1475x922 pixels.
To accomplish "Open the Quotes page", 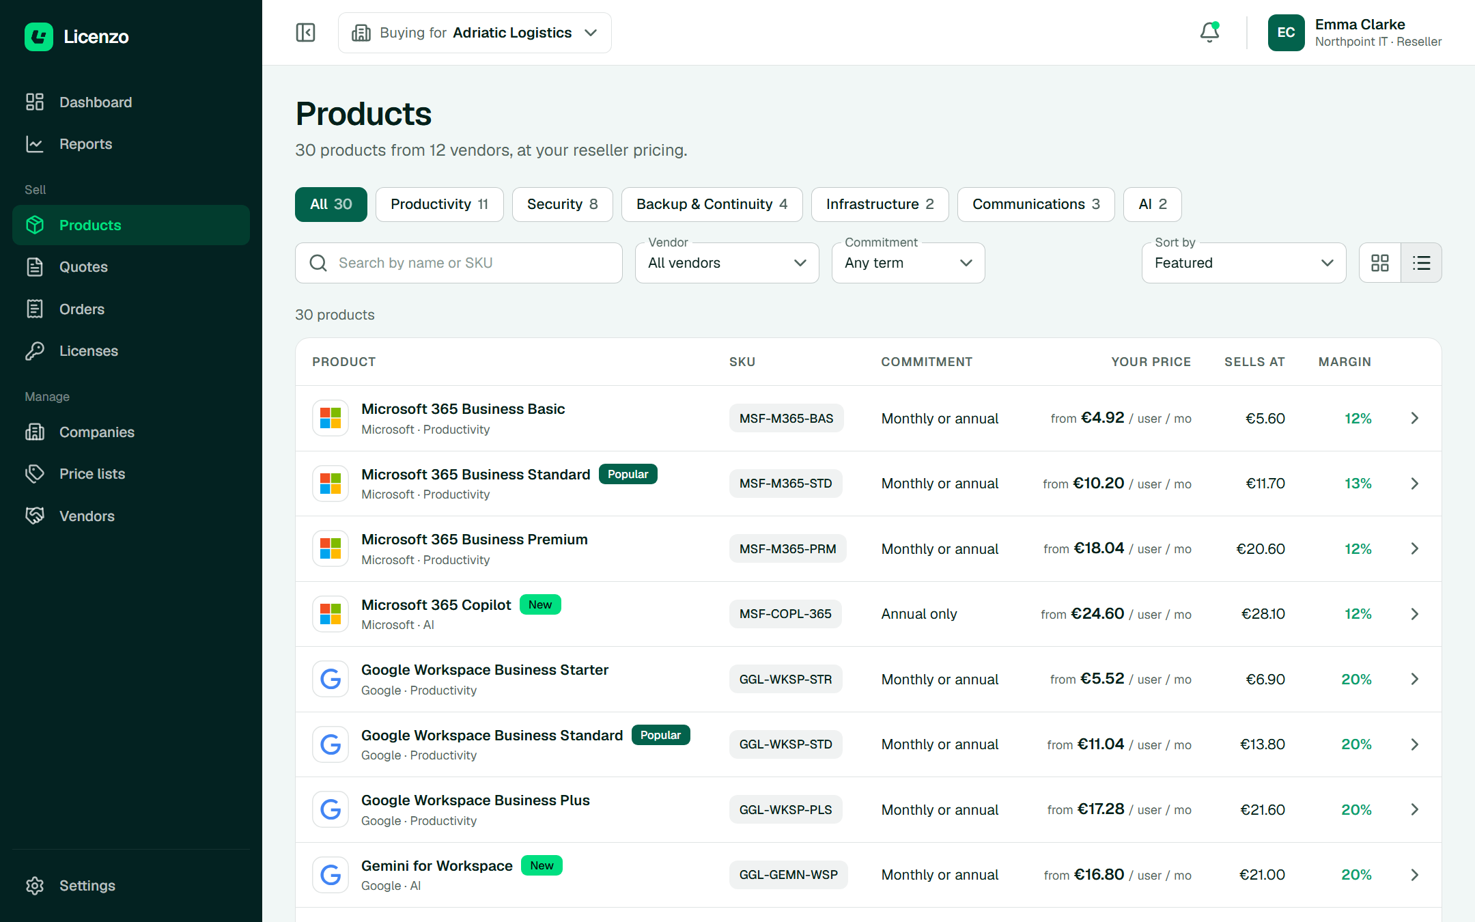I will click(131, 267).
